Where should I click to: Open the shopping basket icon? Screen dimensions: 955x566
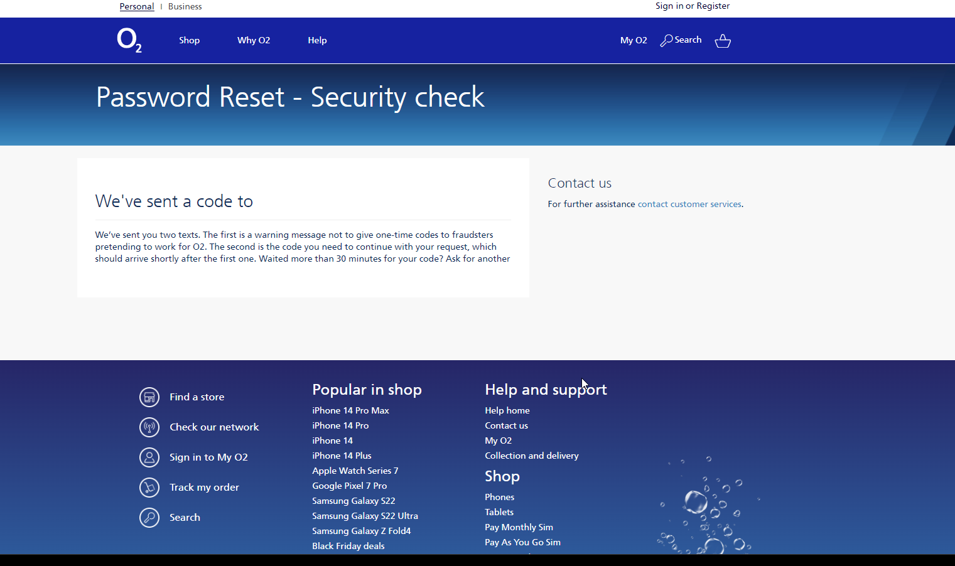[722, 40]
